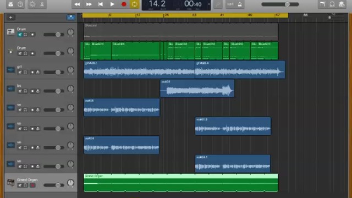Select the Grand Organ track name label

[28, 180]
